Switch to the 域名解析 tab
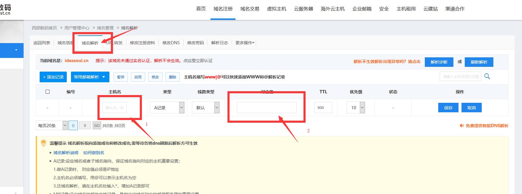 pyautogui.click(x=90, y=43)
